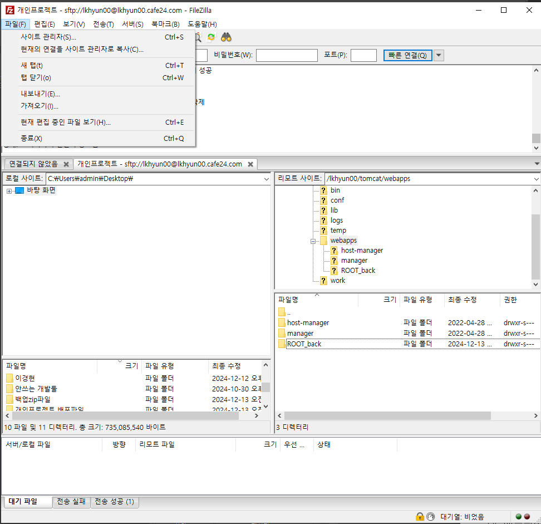Switch to the 전송 성공 (1) tab
The image size is (541, 524).
pyautogui.click(x=115, y=502)
